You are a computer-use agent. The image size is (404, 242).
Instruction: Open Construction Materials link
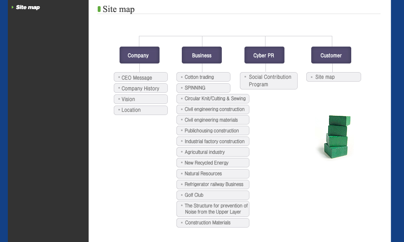213,223
